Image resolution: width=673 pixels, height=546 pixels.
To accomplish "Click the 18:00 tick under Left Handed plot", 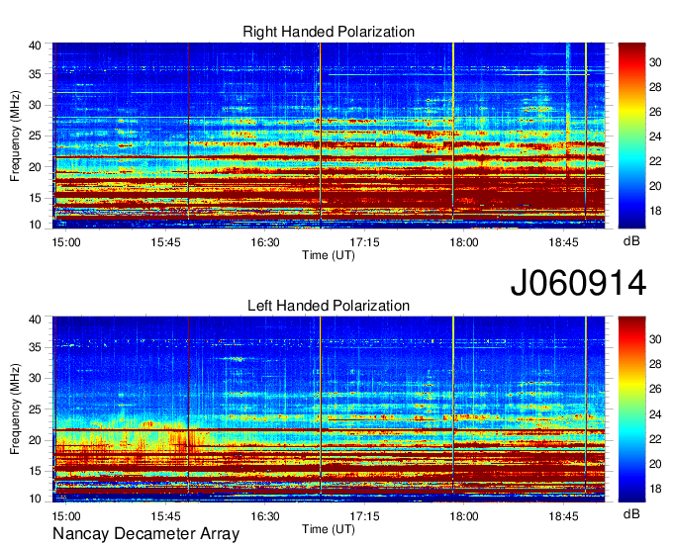I will click(464, 515).
